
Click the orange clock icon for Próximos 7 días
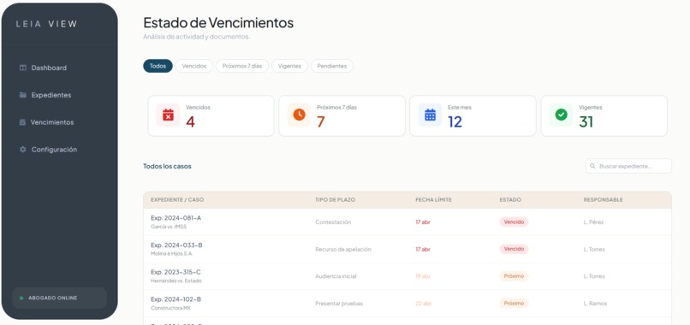pos(299,115)
